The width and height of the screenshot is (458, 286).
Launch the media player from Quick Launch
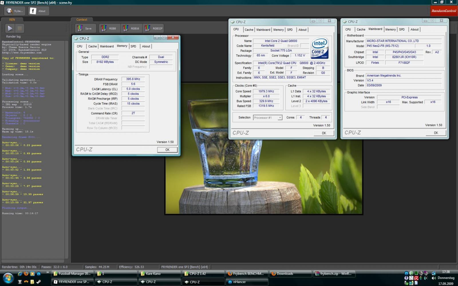(32, 274)
